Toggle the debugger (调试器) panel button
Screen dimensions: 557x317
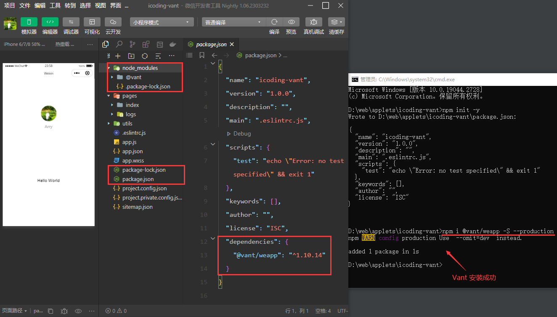click(x=71, y=22)
